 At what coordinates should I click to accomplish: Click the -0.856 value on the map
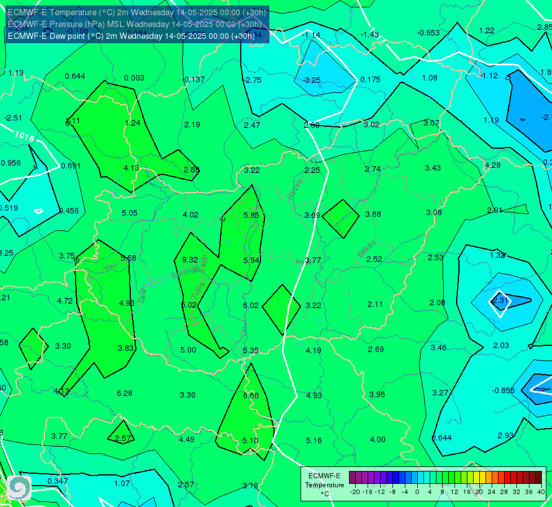(x=503, y=390)
